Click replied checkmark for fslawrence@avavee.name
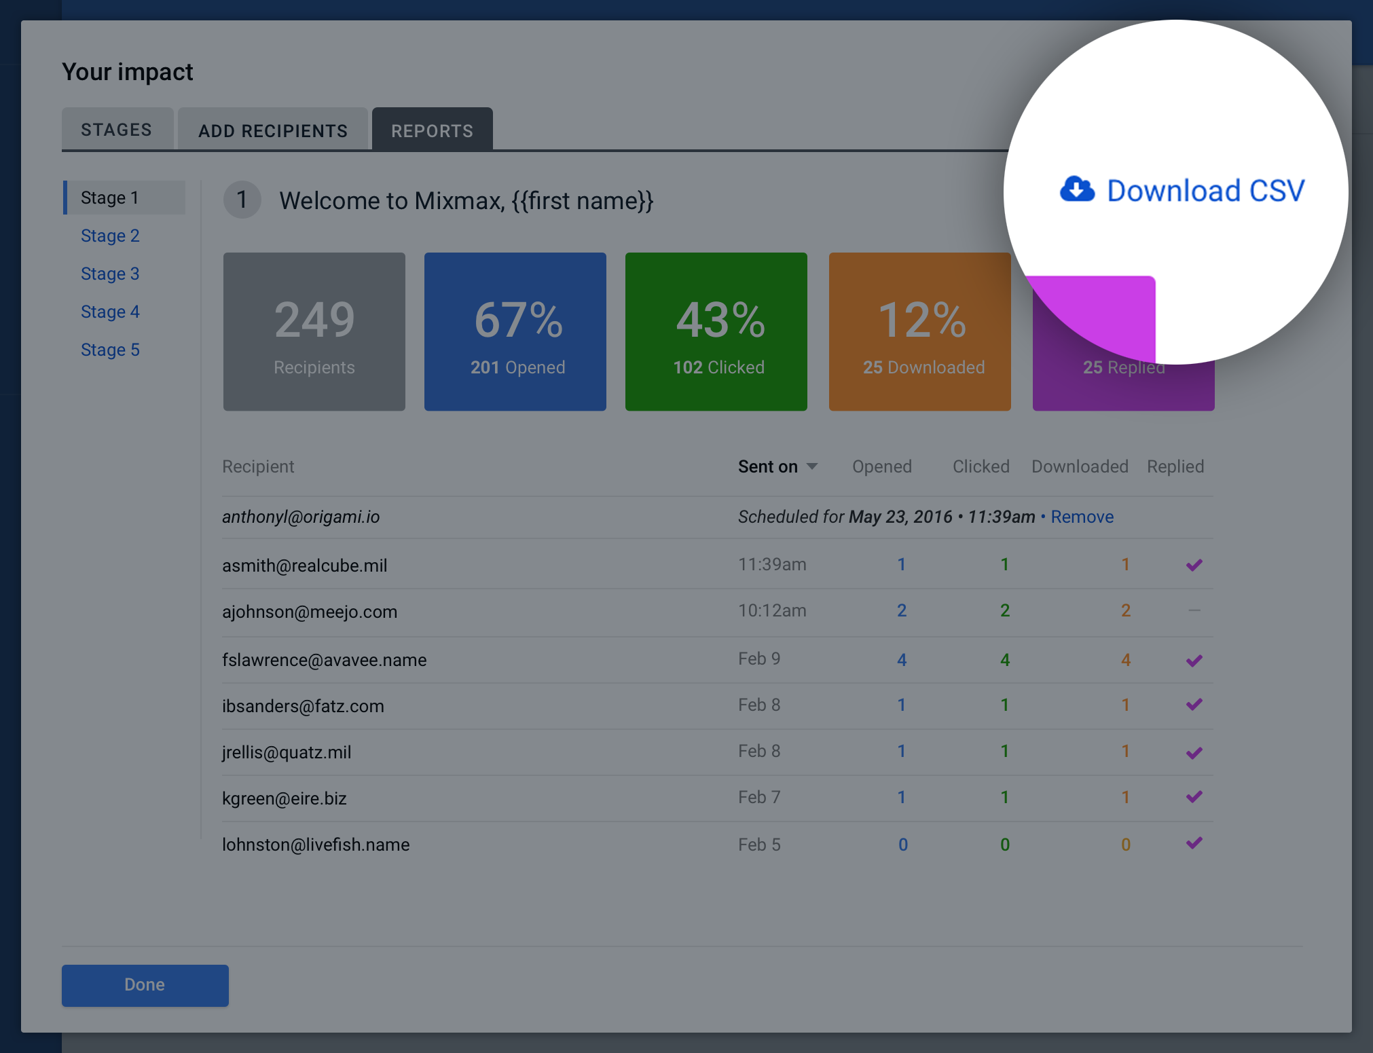1373x1053 pixels. click(1194, 661)
